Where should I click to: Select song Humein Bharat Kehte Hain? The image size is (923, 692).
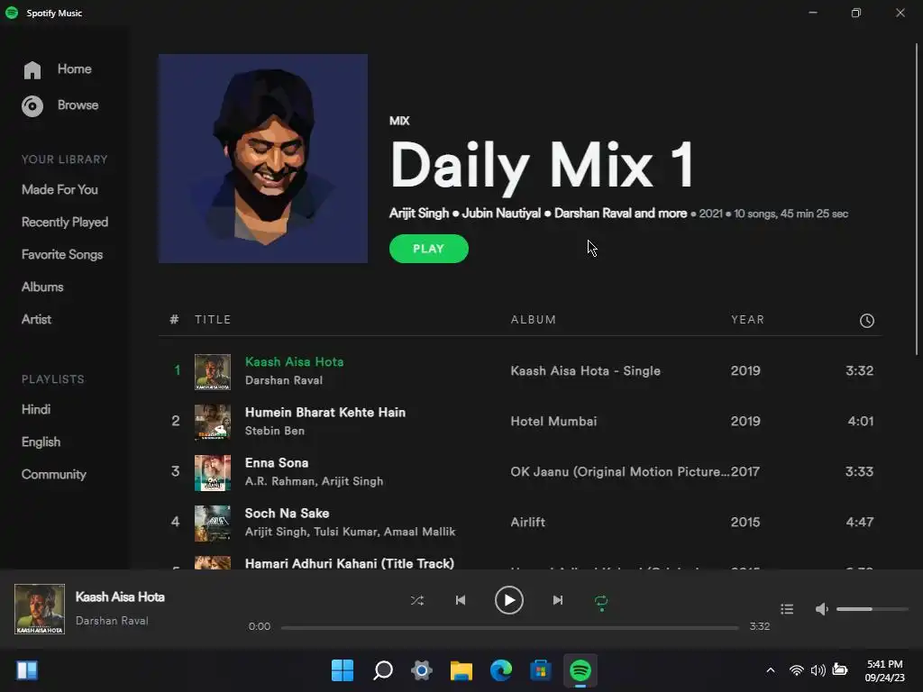324,413
